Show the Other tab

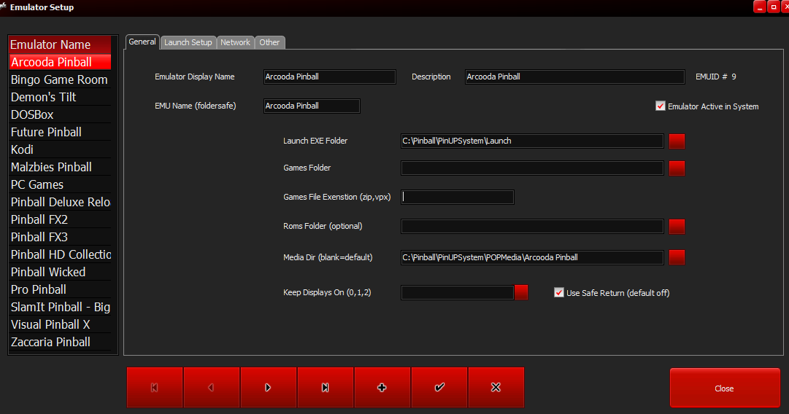tap(269, 42)
